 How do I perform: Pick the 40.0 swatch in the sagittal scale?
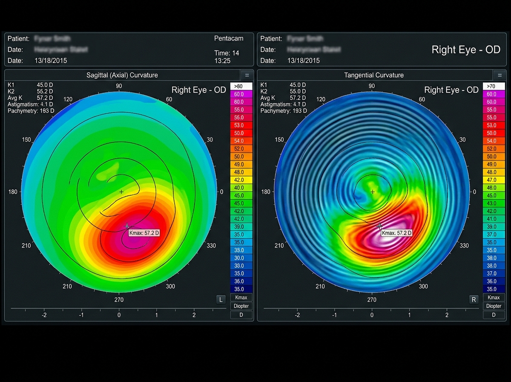tap(241, 188)
